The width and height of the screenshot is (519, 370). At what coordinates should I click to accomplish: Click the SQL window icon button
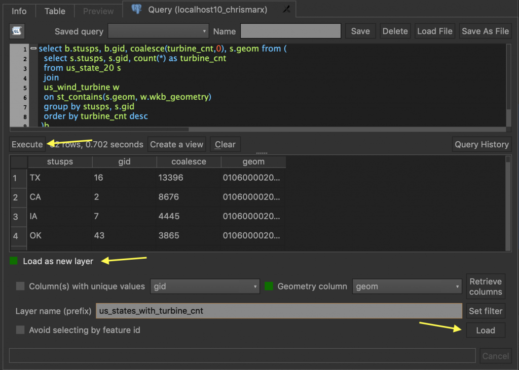click(x=17, y=31)
